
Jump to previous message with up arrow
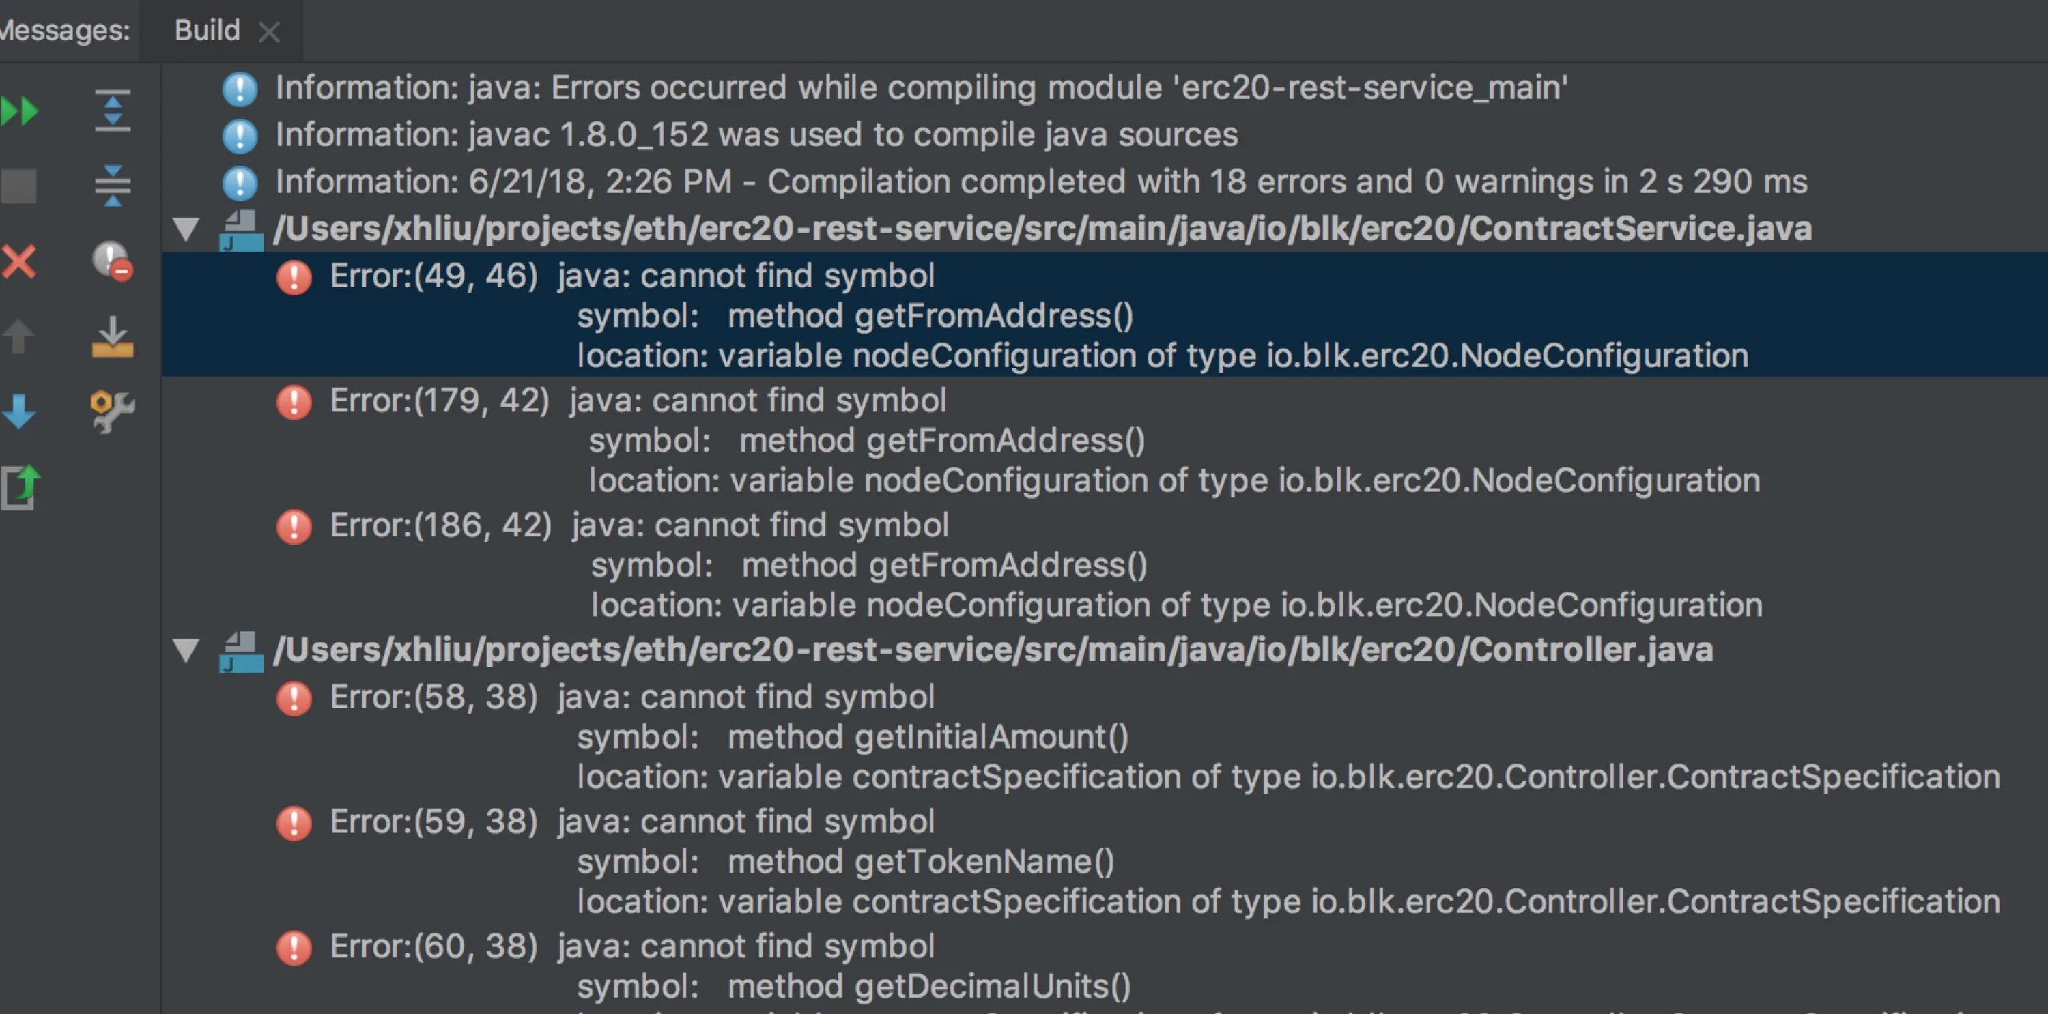pyautogui.click(x=19, y=336)
